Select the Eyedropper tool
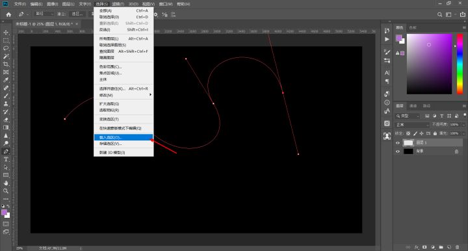468x251 pixels. tap(6, 80)
